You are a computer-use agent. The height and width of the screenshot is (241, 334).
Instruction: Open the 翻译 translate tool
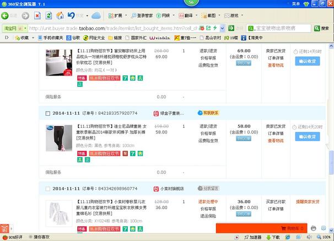pos(186,15)
